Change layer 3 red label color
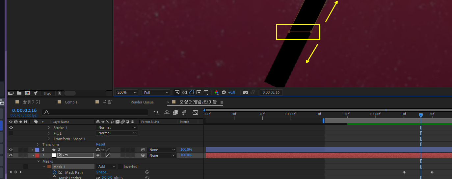The width and height of the screenshot is (452, 179). 37,155
